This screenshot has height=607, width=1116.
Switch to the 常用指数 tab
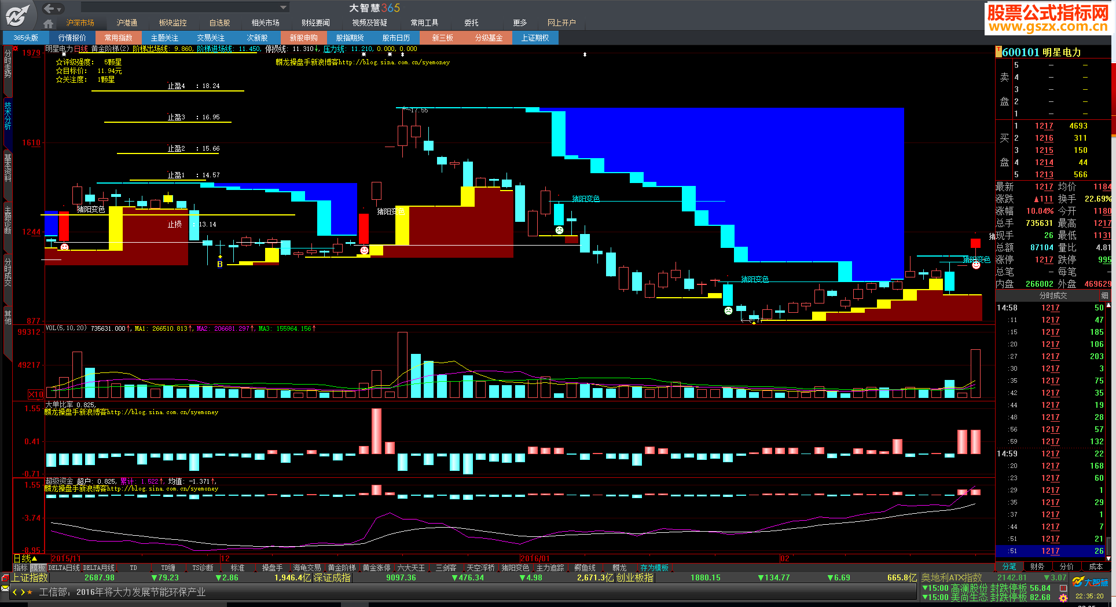[118, 38]
